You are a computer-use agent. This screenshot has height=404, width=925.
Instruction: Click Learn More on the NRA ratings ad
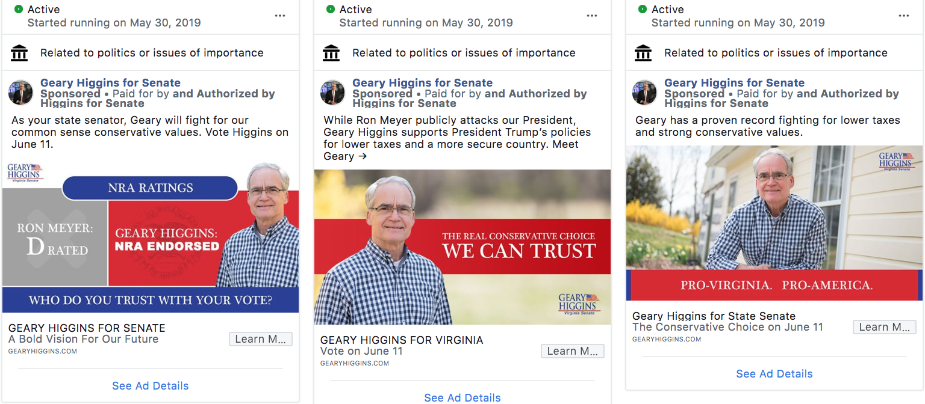click(x=261, y=339)
